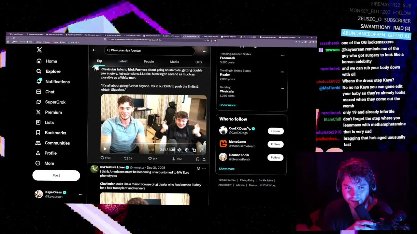Share the Clavicular video post
Image resolution: width=417 pixels, height=234 pixels.
[204, 159]
